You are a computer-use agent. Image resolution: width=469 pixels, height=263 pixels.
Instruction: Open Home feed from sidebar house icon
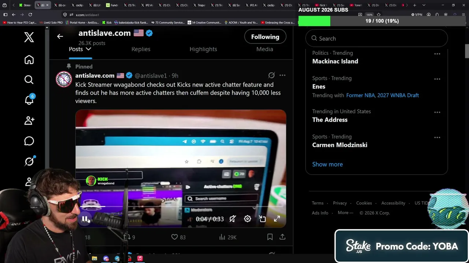coord(29,60)
